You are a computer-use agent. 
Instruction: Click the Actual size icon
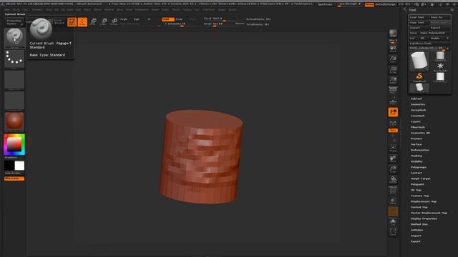click(393, 70)
